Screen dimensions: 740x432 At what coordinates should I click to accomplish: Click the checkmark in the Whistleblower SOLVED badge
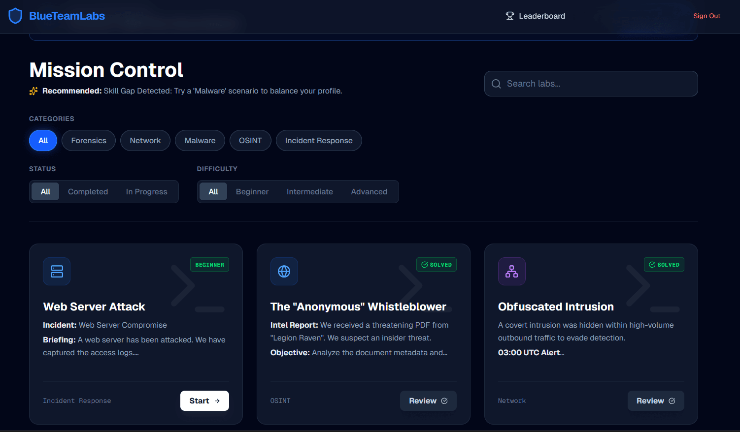tap(424, 264)
